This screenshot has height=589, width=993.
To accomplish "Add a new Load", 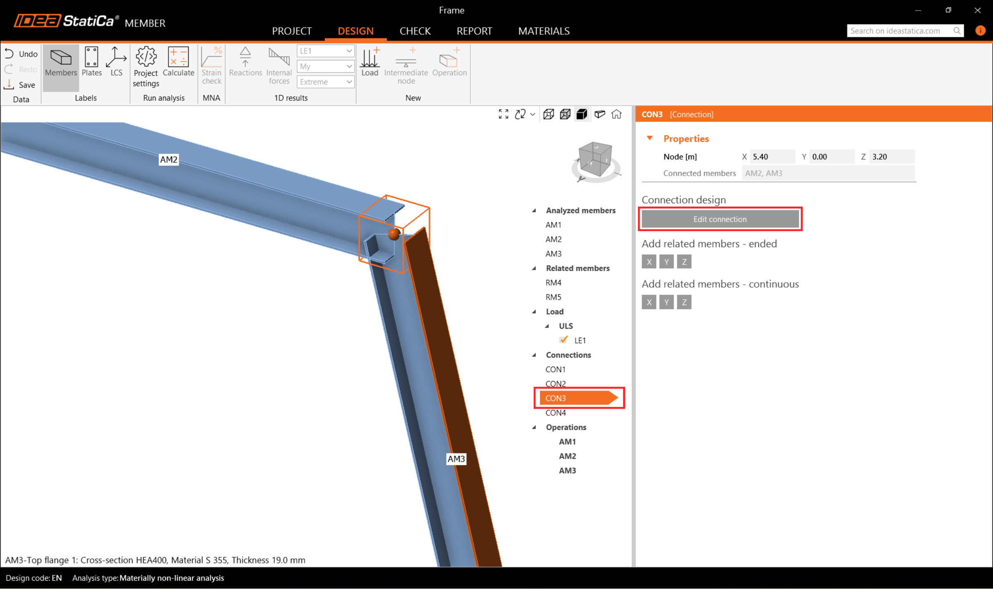I will coord(369,62).
